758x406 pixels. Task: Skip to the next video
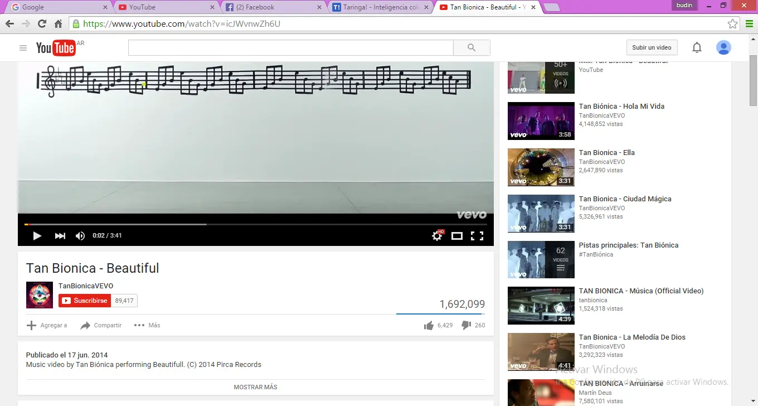pos(60,236)
